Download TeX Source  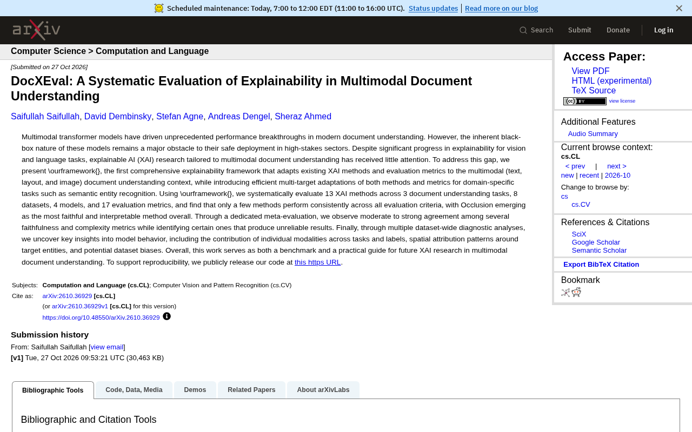594,91
